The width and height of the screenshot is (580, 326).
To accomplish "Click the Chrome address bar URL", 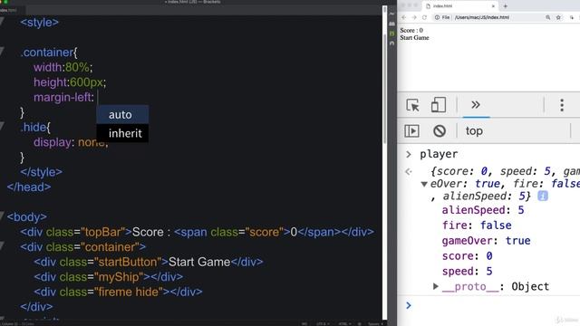I will tap(482, 17).
